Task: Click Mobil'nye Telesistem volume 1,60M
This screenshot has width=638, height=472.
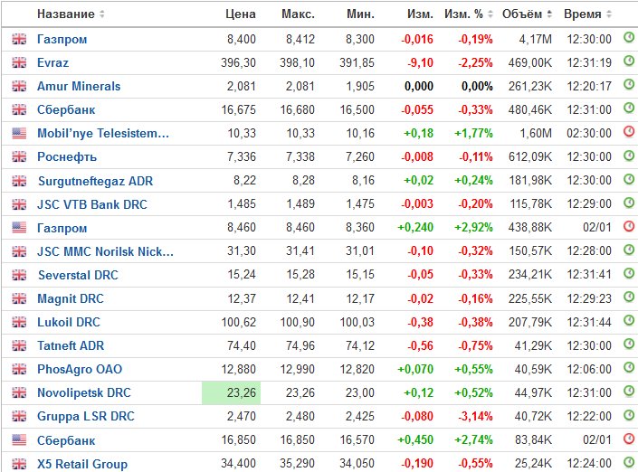Action: (x=536, y=133)
